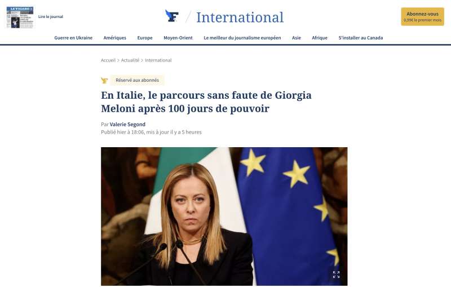Open S'installer au Canada menu item
Image resolution: width=451 pixels, height=287 pixels.
[361, 38]
